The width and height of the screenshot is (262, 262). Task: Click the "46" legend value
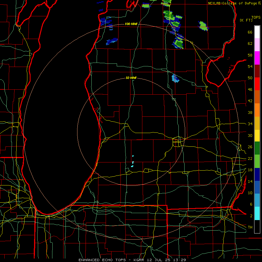click(x=250, y=90)
